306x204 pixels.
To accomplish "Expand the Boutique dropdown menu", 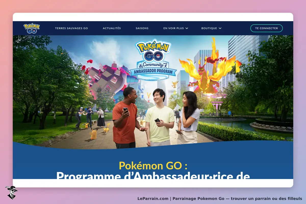I will point(211,28).
